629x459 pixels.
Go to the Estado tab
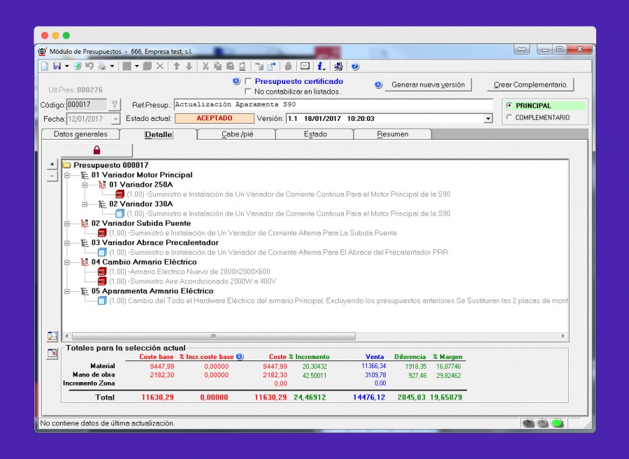[x=315, y=134]
